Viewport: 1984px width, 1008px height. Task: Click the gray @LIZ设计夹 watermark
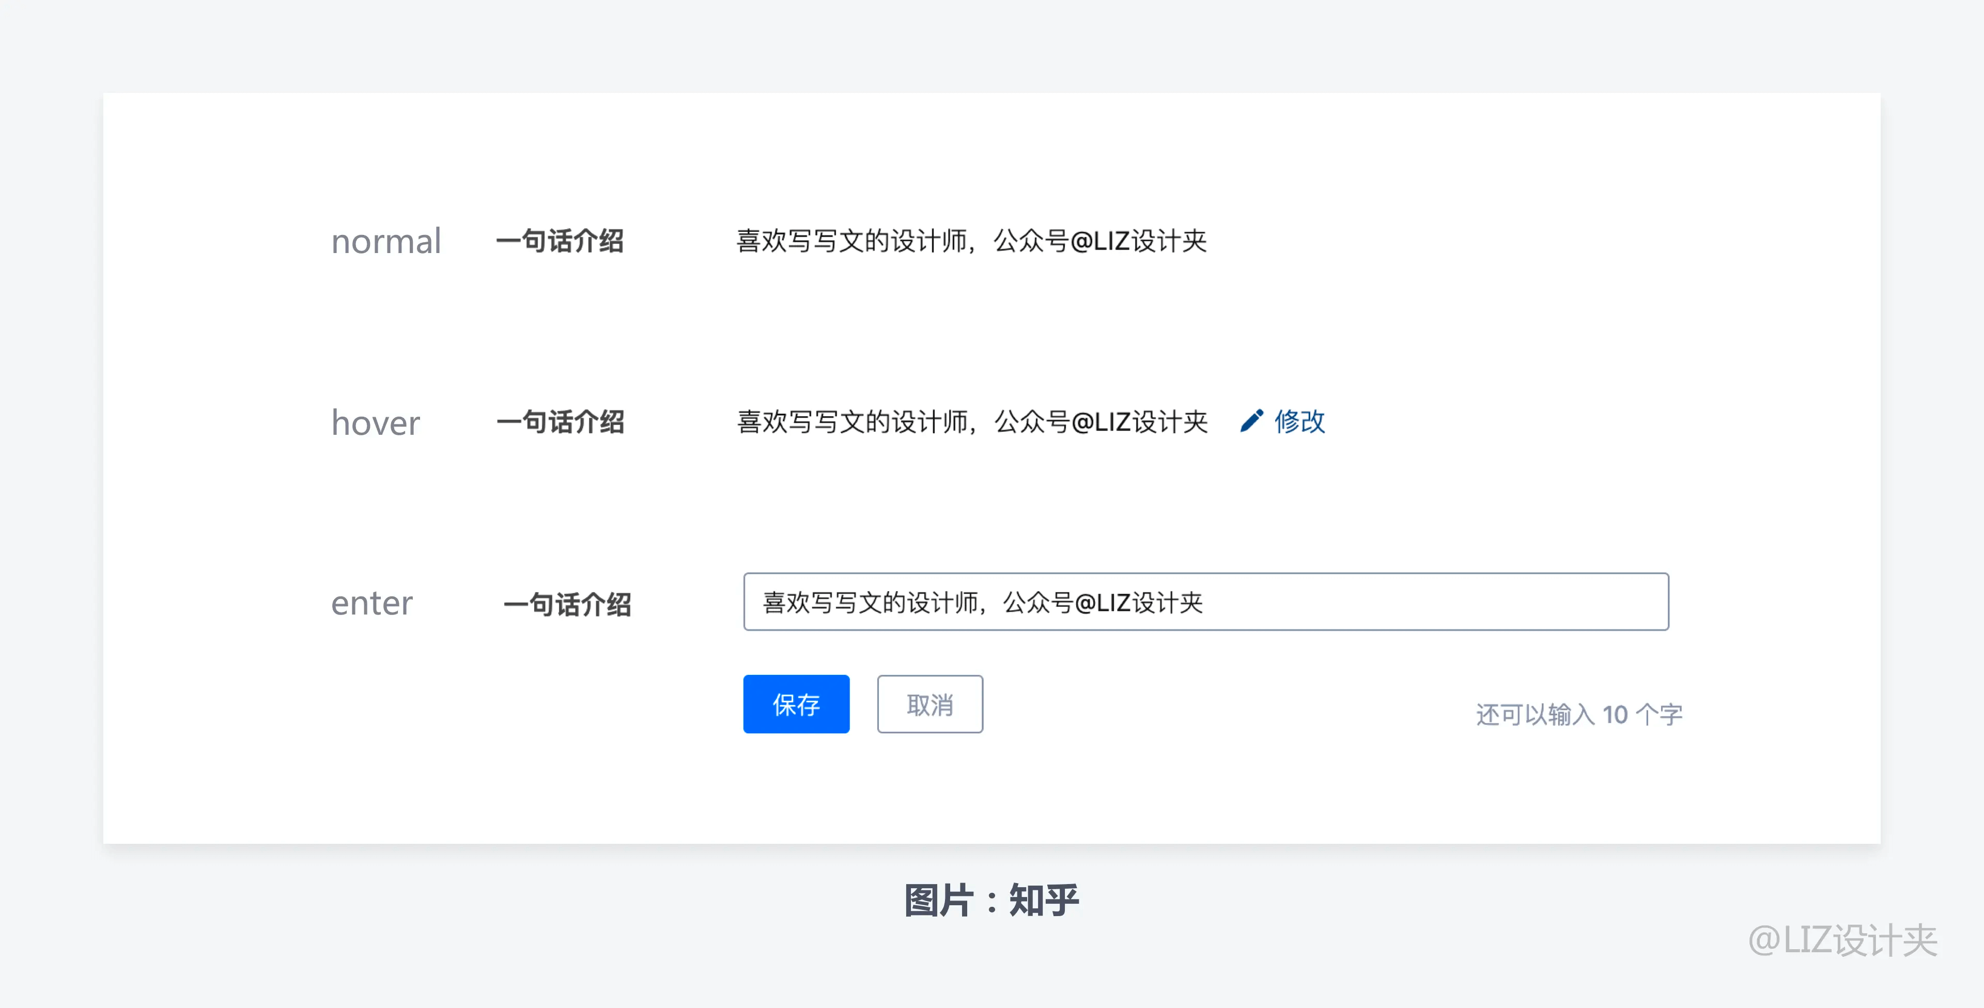(1842, 940)
